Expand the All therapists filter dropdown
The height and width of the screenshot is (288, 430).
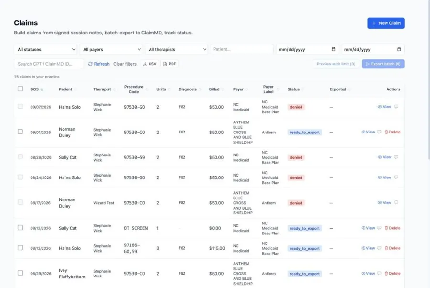[x=177, y=49]
